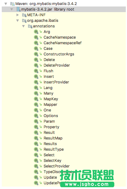Click the Arg annotation icon

(x=36, y=32)
